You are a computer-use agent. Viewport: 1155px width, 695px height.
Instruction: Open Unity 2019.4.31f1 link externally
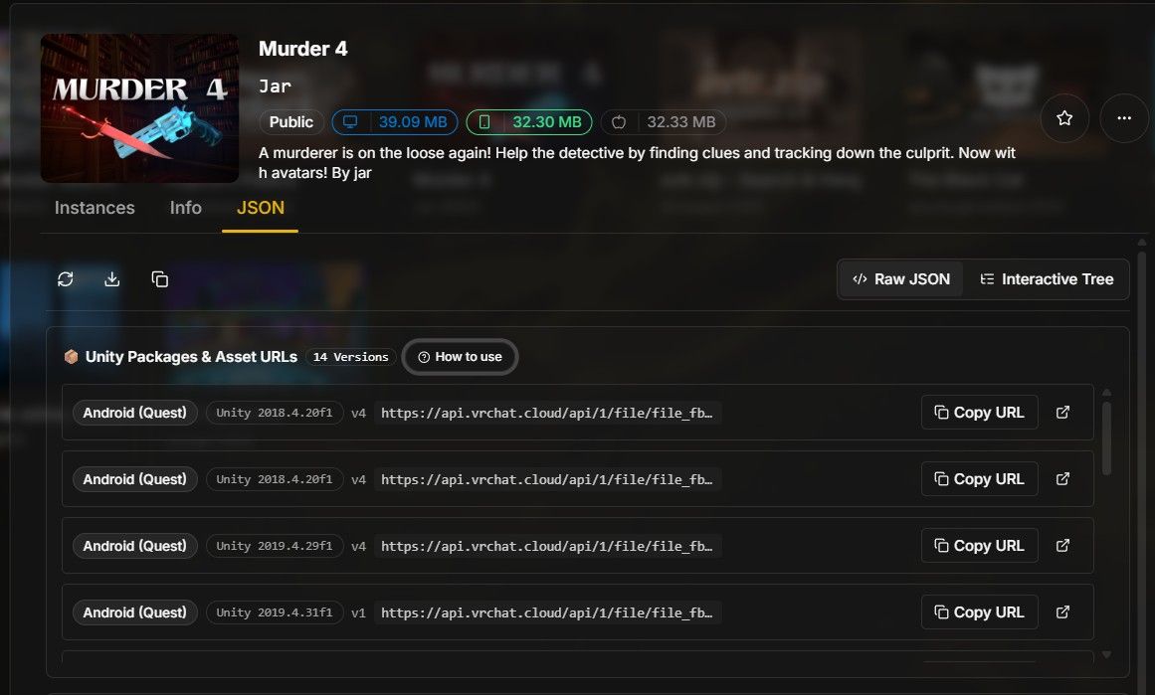[1062, 612]
